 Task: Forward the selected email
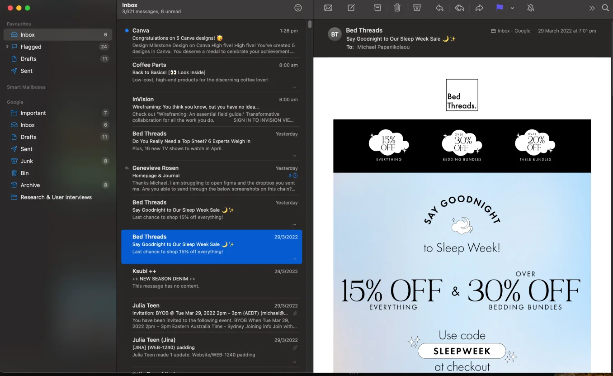coord(479,8)
